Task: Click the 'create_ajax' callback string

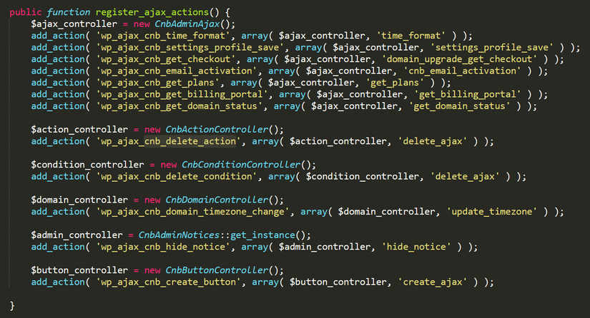Action: point(433,282)
